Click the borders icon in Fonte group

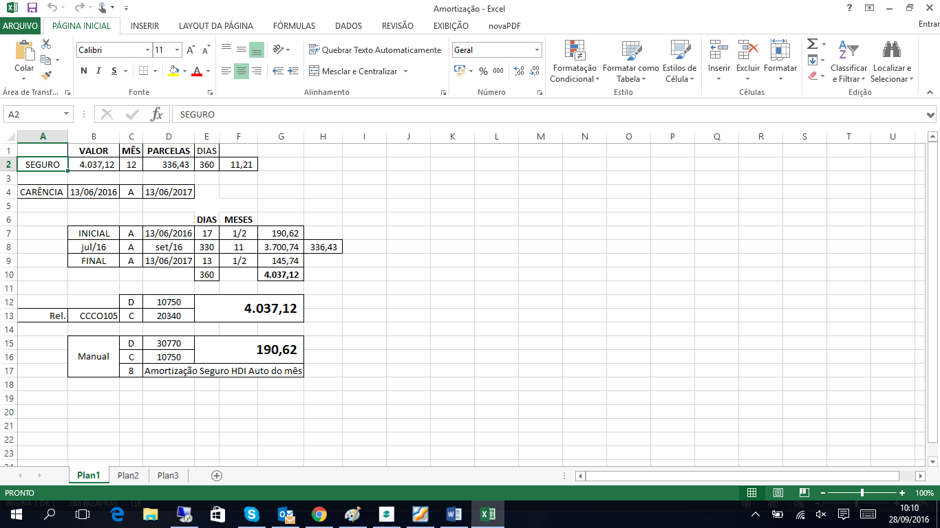click(143, 71)
